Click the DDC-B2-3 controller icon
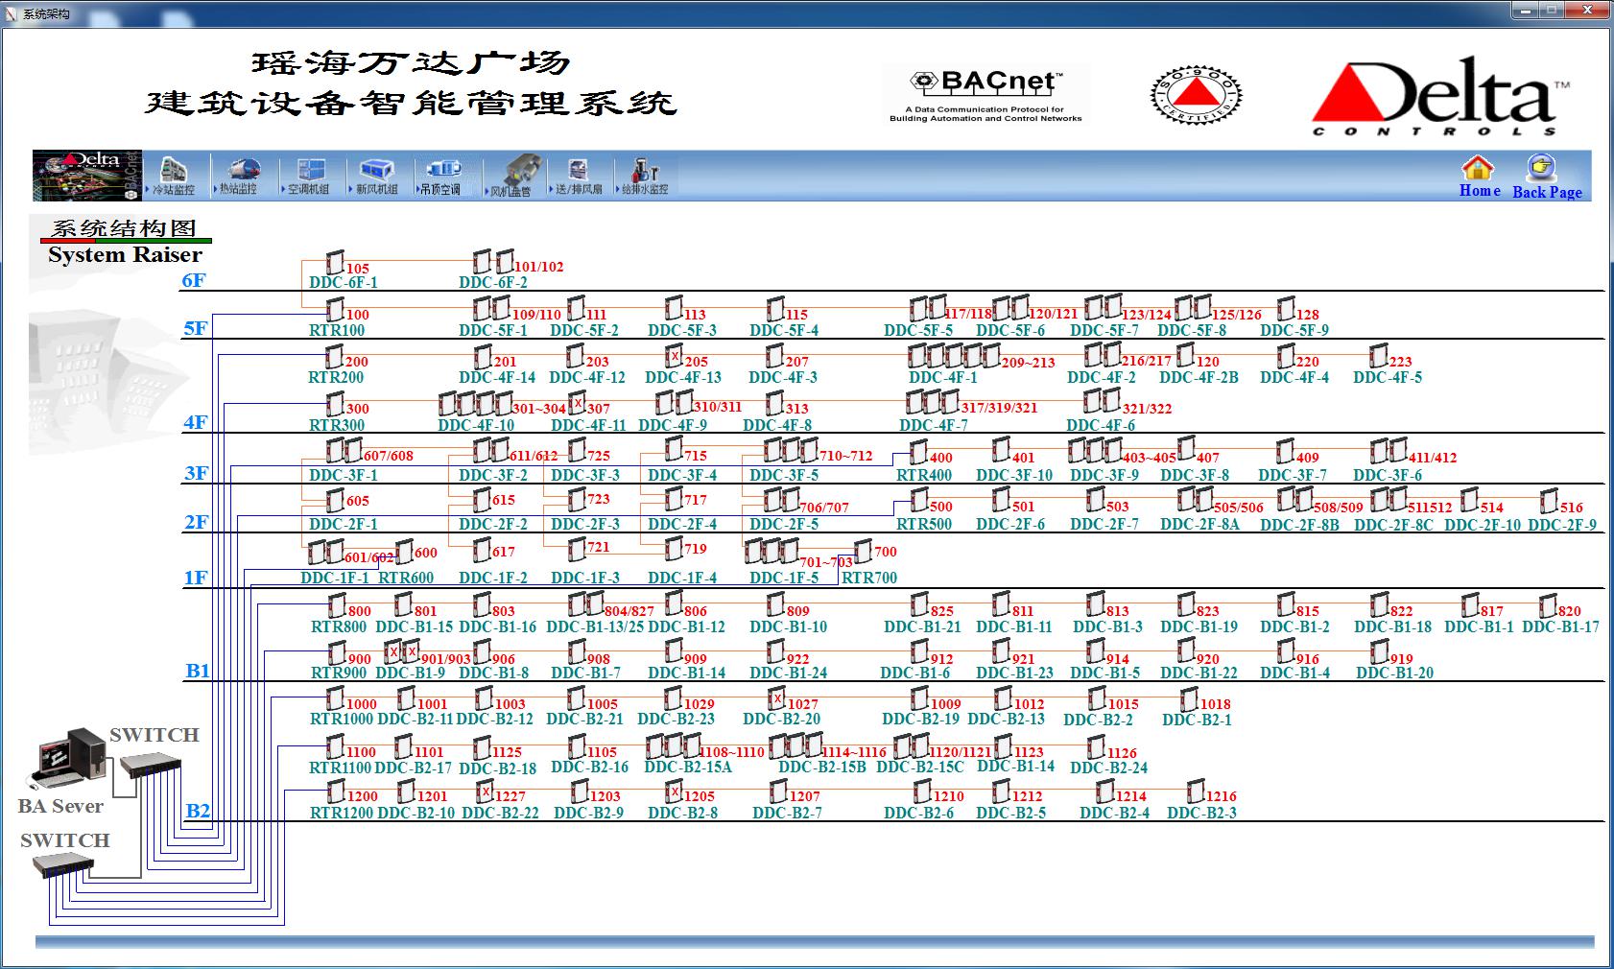This screenshot has width=1614, height=969. pos(1196,792)
